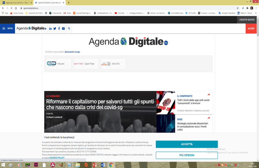The image size is (259, 168).
Task: Go back with the browser back arrow
Action: tap(3, 8)
